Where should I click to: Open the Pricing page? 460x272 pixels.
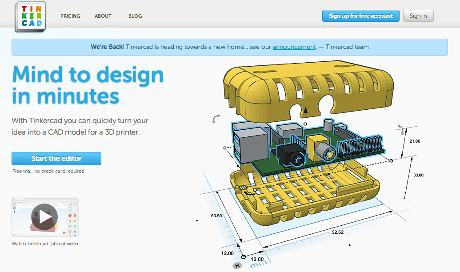click(x=70, y=16)
